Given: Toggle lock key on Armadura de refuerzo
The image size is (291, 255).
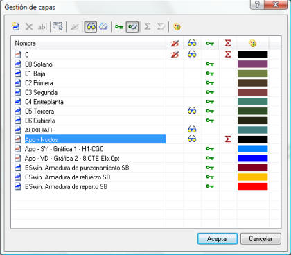Looking at the screenshot, I should [210, 177].
